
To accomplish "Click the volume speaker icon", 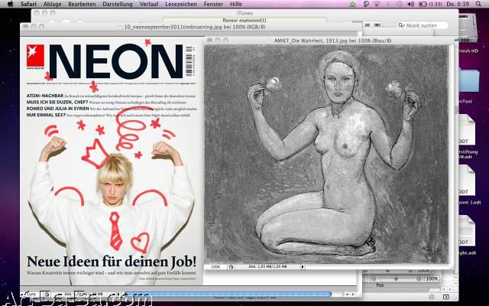I will [x=411, y=4].
